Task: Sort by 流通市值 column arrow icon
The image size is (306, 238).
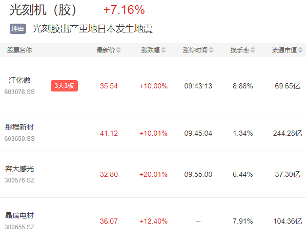Action: point(300,50)
